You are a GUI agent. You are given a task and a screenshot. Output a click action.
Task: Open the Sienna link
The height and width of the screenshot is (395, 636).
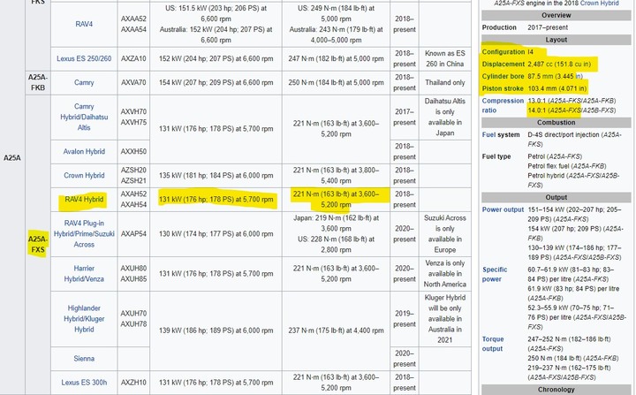click(84, 359)
